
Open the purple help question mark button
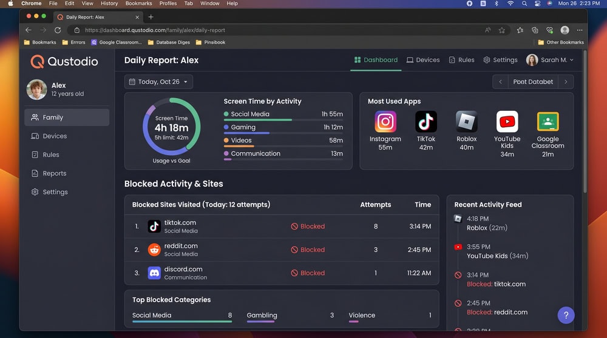pyautogui.click(x=566, y=315)
